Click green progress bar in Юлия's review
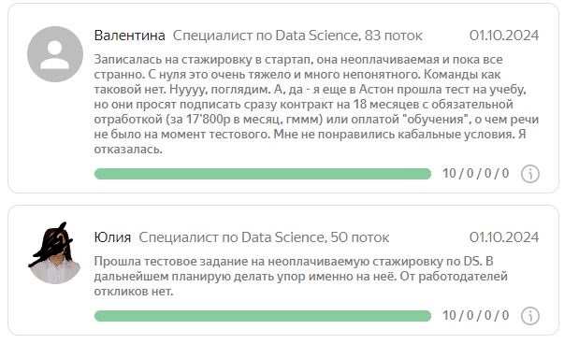 (263, 316)
